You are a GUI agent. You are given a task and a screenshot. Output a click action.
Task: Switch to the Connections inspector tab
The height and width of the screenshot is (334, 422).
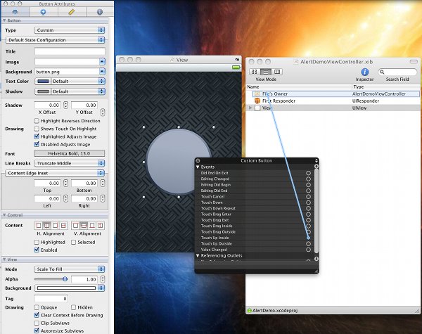tap(44, 12)
